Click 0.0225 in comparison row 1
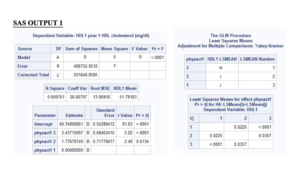303x193 pixels. (240, 127)
